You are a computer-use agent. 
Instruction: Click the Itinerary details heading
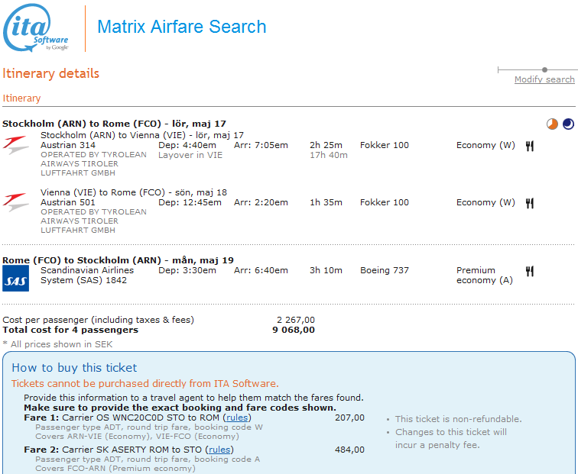(x=50, y=74)
